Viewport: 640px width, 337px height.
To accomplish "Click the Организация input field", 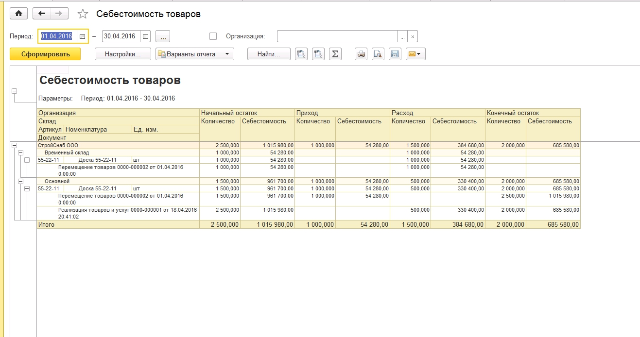I will [x=337, y=36].
